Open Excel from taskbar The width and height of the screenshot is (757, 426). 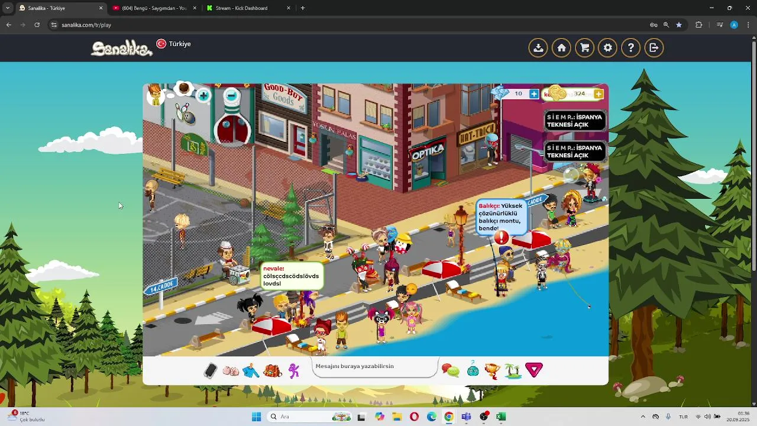point(501,417)
